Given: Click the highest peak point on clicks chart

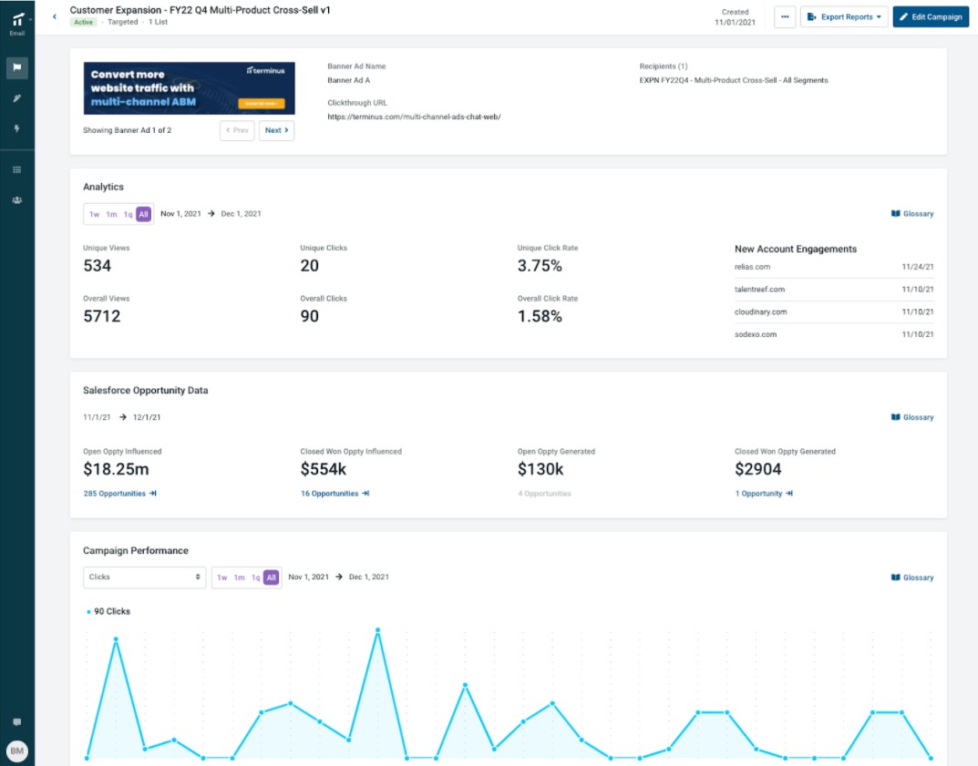Looking at the screenshot, I should coord(377,629).
